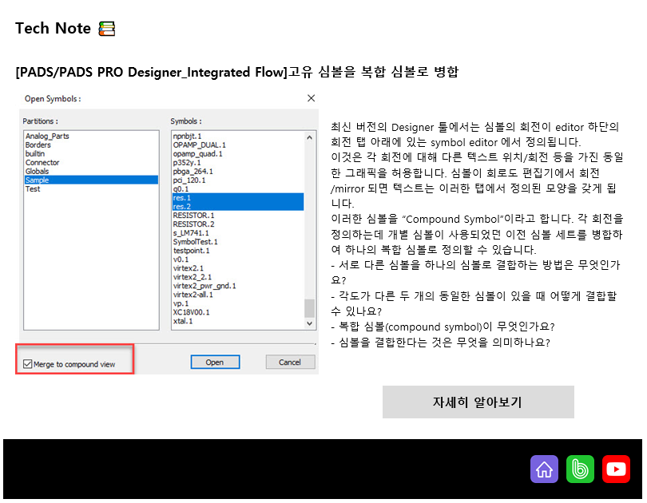
Task: Select symbol virtex2-all.1
Action: click(x=238, y=295)
